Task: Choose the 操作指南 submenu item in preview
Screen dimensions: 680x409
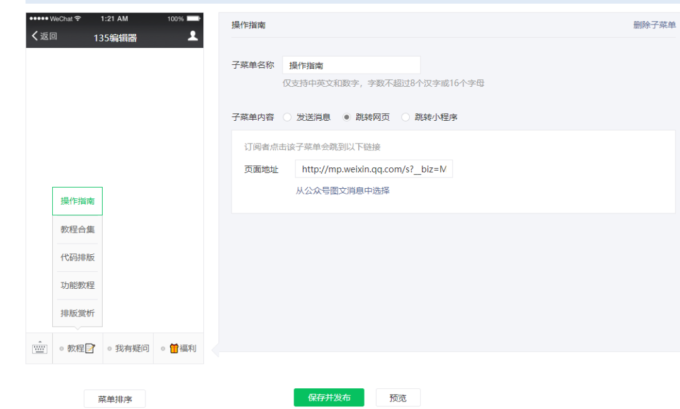Action: click(x=77, y=201)
